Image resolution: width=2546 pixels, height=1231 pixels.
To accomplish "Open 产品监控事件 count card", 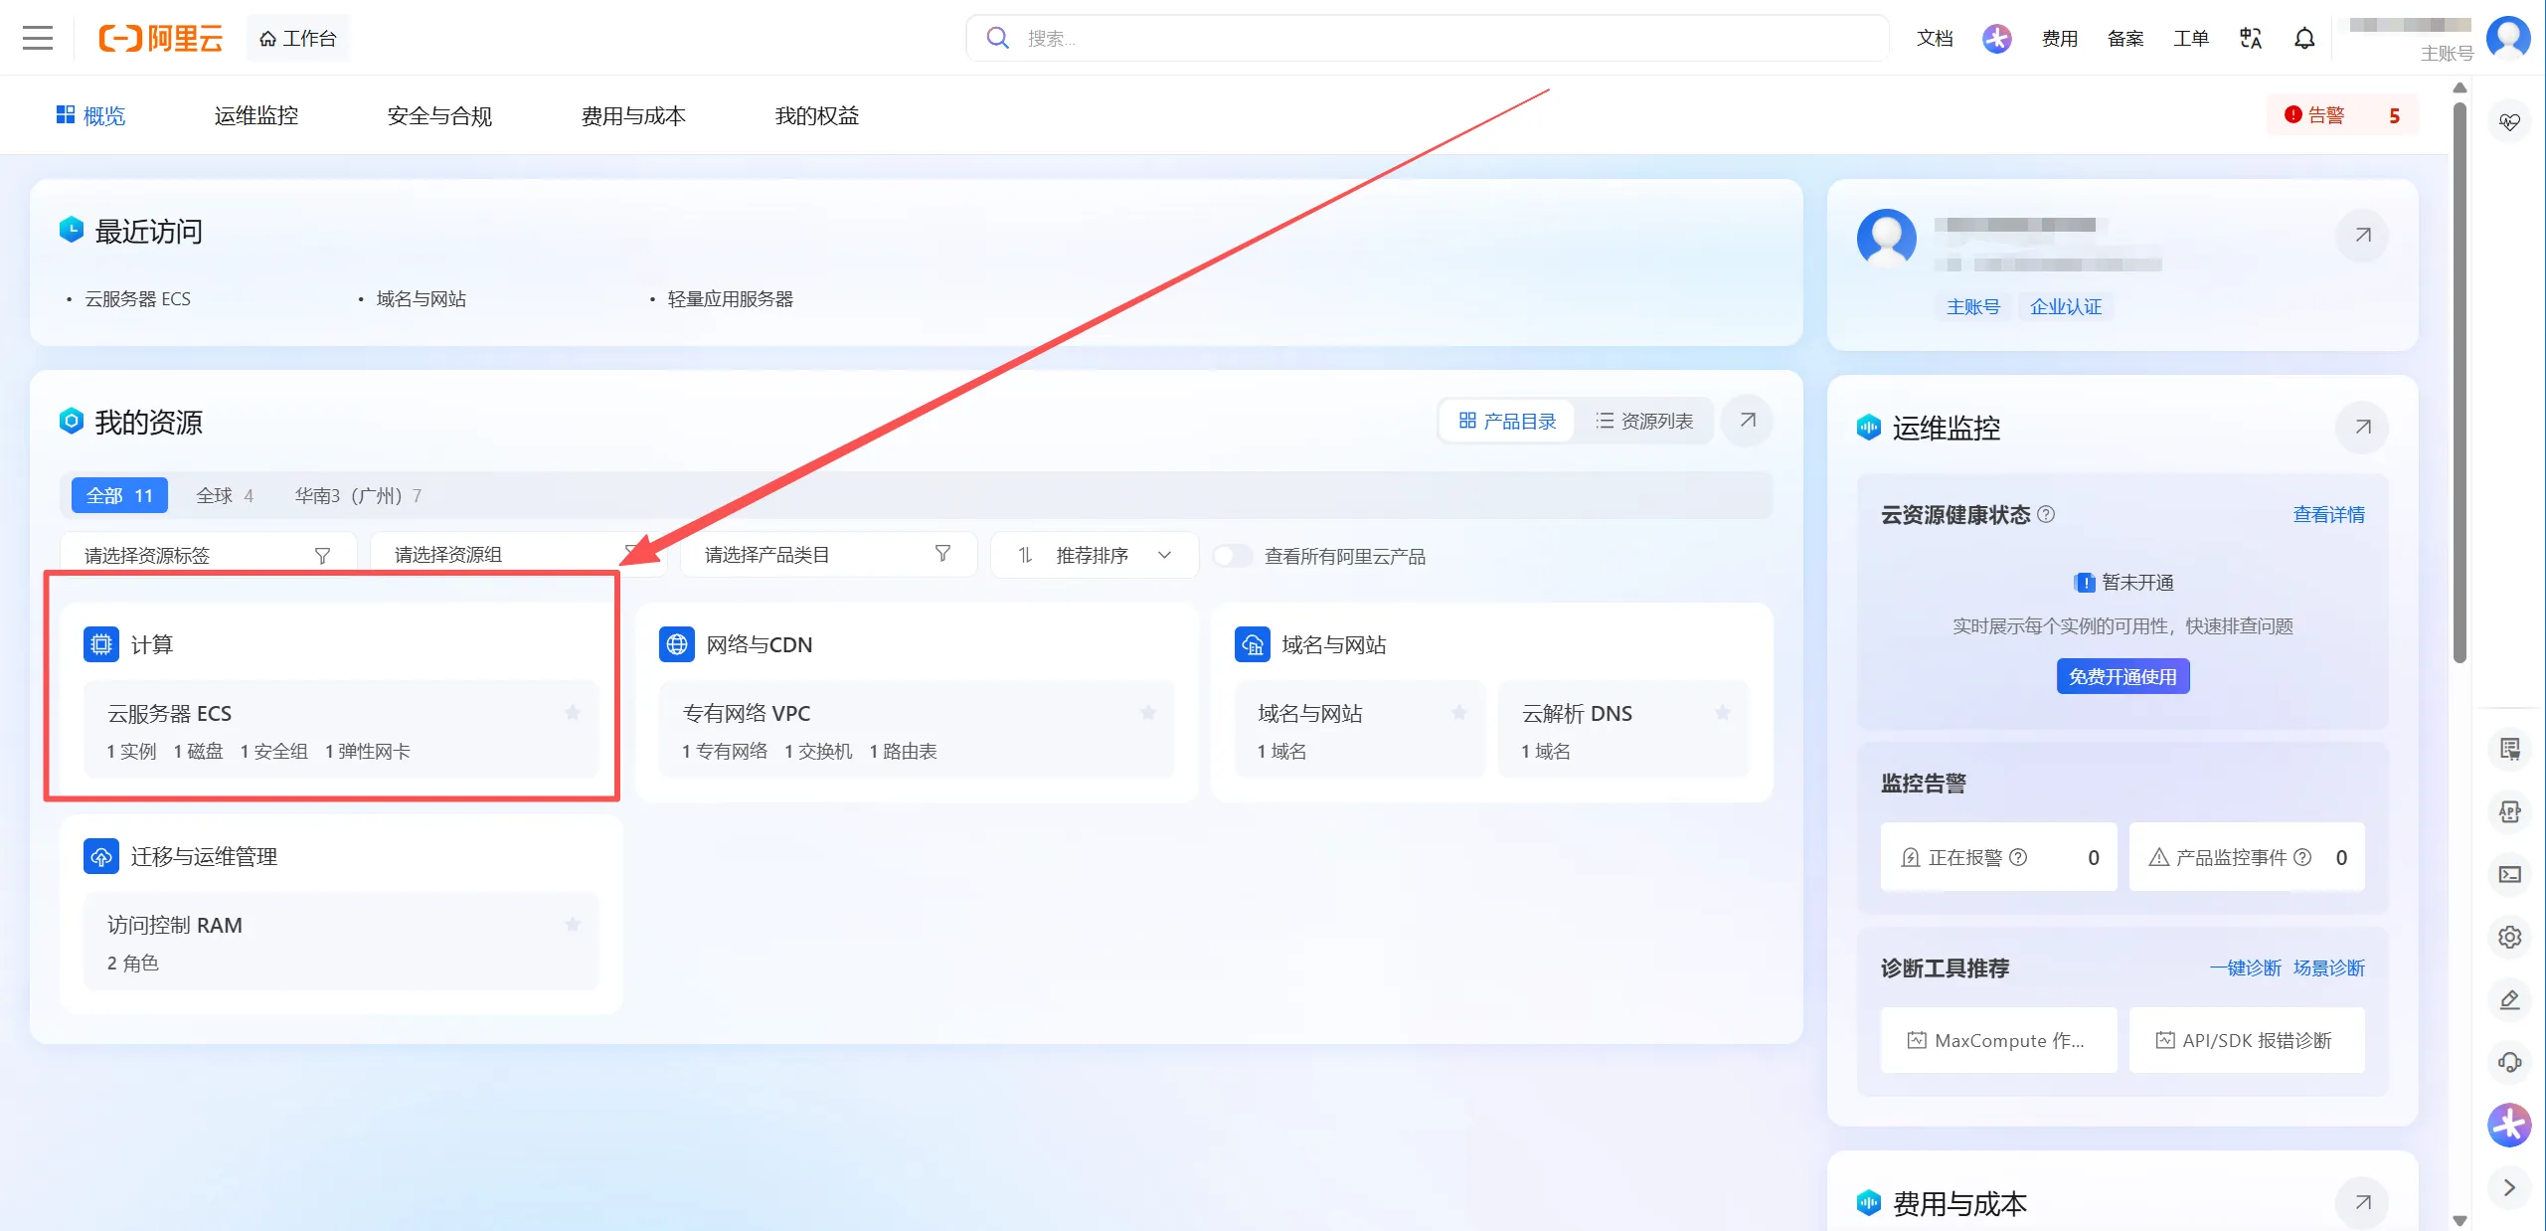I will (2247, 857).
